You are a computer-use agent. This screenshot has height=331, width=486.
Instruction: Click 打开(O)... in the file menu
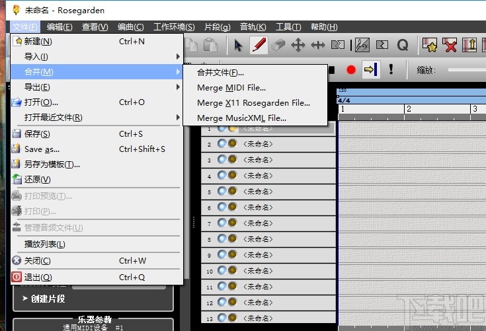97,102
